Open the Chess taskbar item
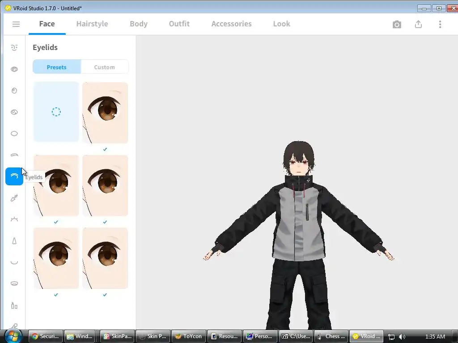458x343 pixels. [331, 336]
